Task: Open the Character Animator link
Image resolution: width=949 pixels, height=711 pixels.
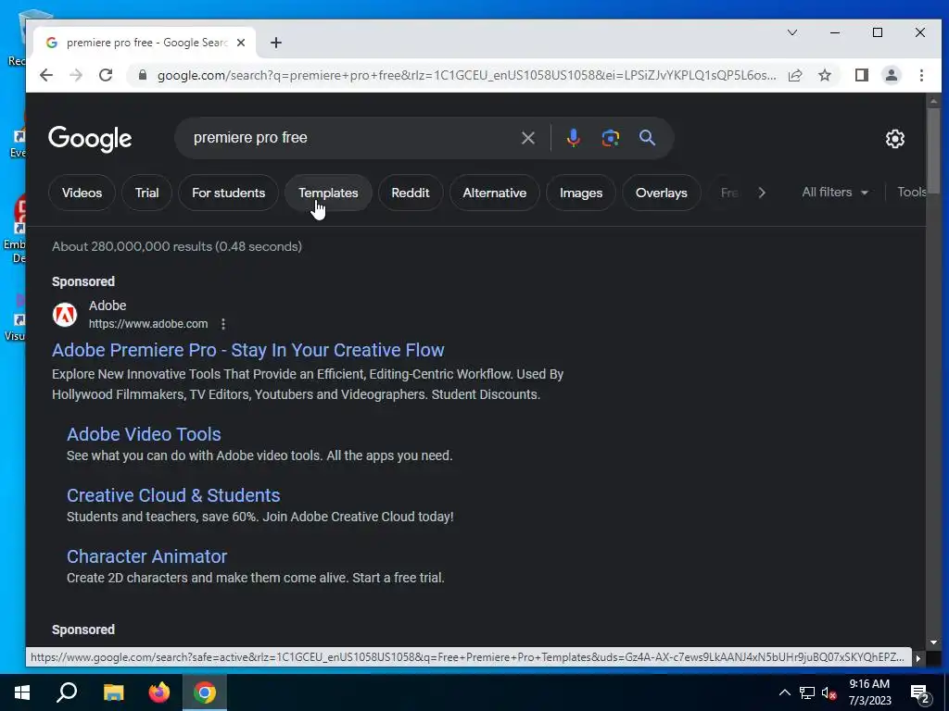Action: coord(147,556)
